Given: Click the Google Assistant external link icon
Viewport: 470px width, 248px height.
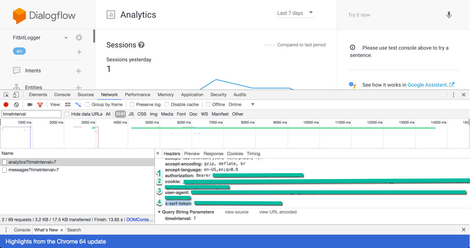Looking at the screenshot, I should coord(452,85).
